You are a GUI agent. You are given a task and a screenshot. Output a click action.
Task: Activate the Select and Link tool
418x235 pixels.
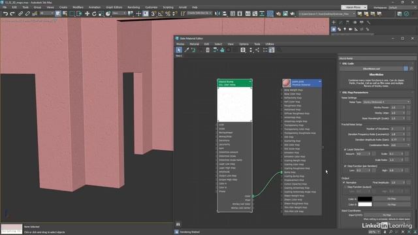tap(20, 14)
